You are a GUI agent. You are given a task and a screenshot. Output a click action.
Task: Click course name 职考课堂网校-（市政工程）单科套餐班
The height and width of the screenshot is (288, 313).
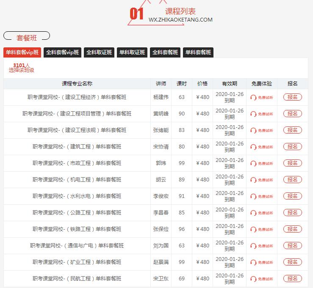click(77, 163)
